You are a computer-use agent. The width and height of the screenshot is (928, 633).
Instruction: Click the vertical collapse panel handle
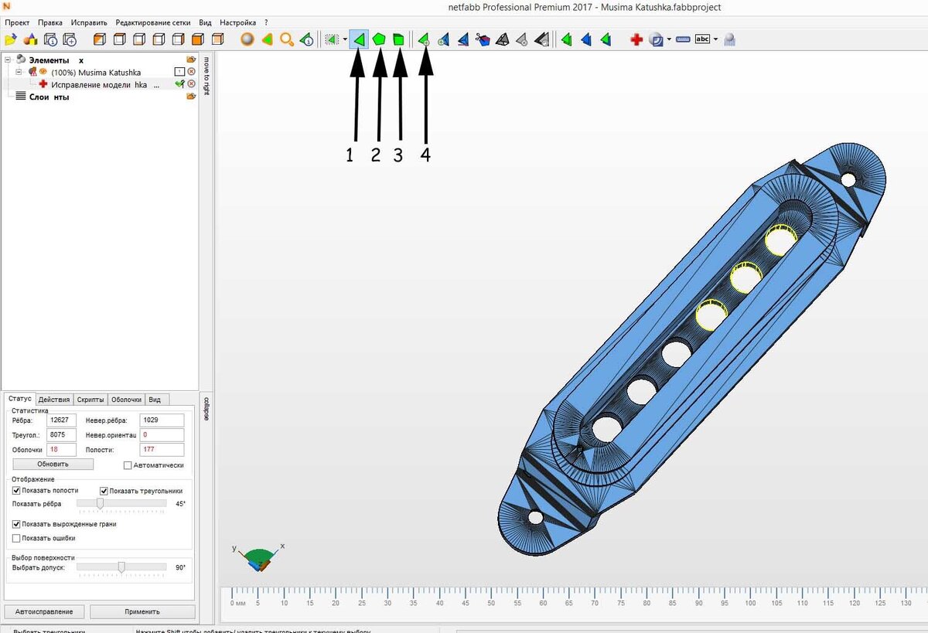point(206,410)
